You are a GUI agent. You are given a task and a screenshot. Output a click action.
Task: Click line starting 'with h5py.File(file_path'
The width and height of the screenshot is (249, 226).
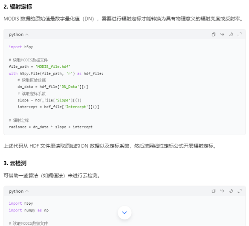click(x=56, y=73)
